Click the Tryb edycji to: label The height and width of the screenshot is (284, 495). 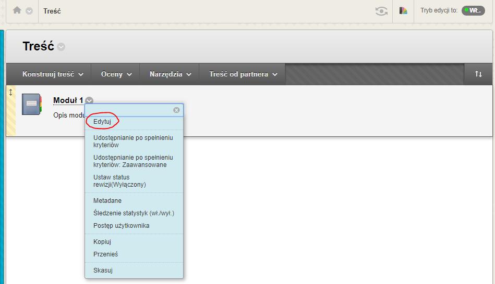pyautogui.click(x=439, y=10)
